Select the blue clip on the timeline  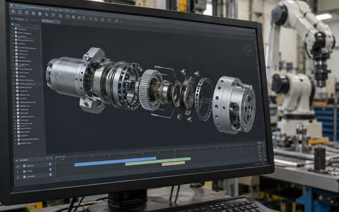click(x=115, y=162)
